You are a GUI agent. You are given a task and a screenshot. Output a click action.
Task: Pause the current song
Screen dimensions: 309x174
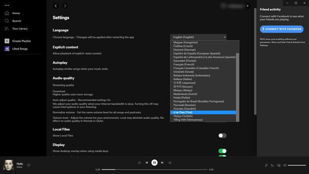click(154, 163)
